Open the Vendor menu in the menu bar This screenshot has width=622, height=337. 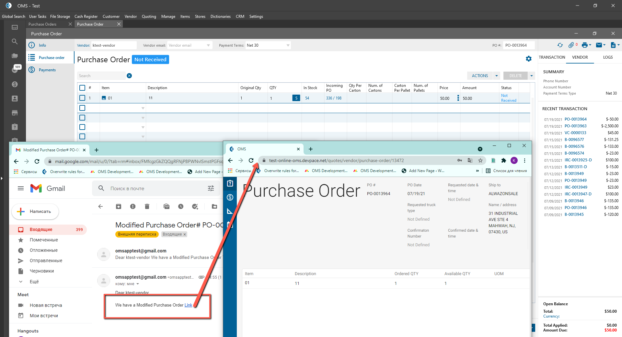coord(131,17)
